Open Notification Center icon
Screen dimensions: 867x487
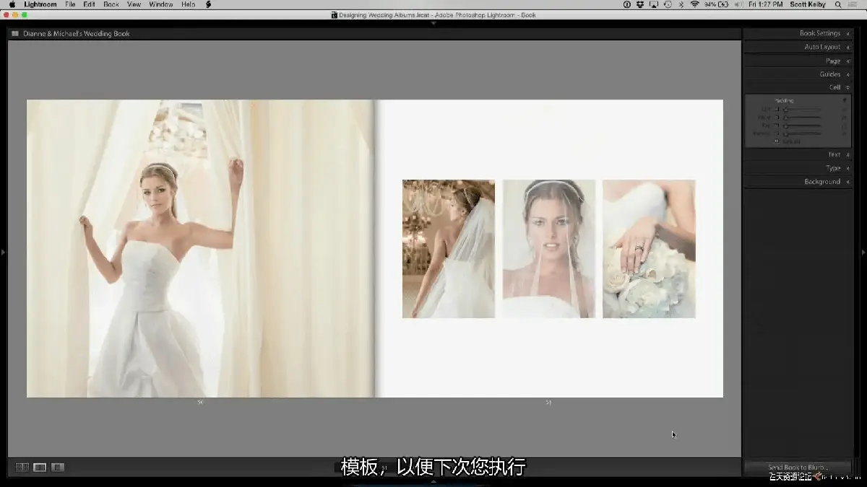point(853,4)
